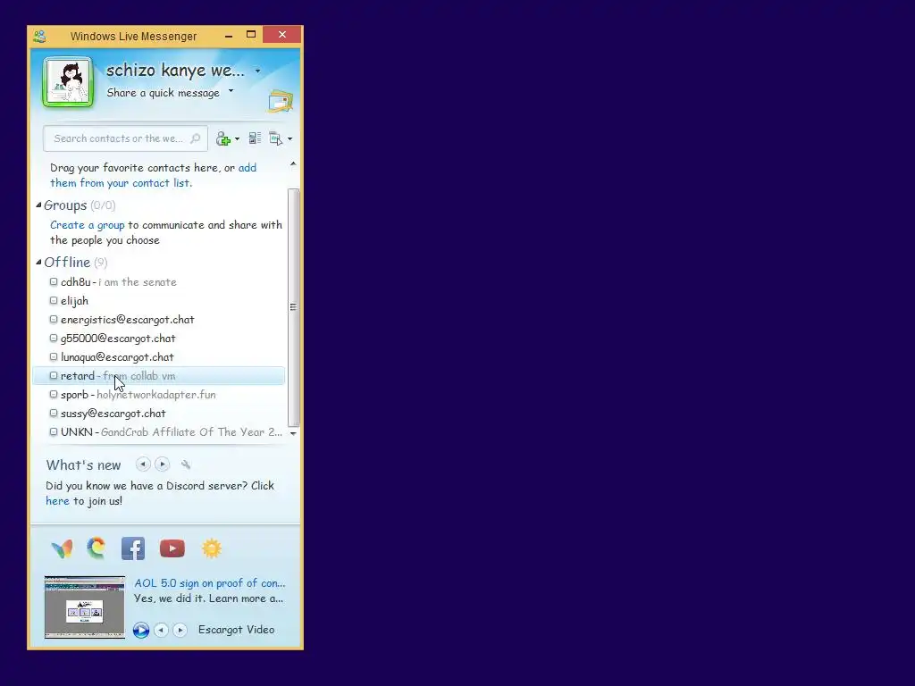Open the orange-green C icon

pos(97,548)
